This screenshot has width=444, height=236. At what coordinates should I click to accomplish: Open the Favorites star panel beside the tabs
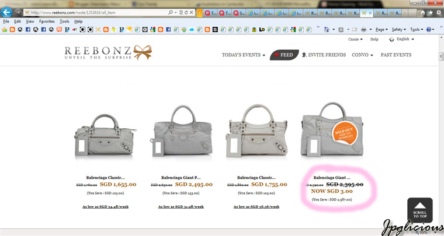click(x=431, y=12)
